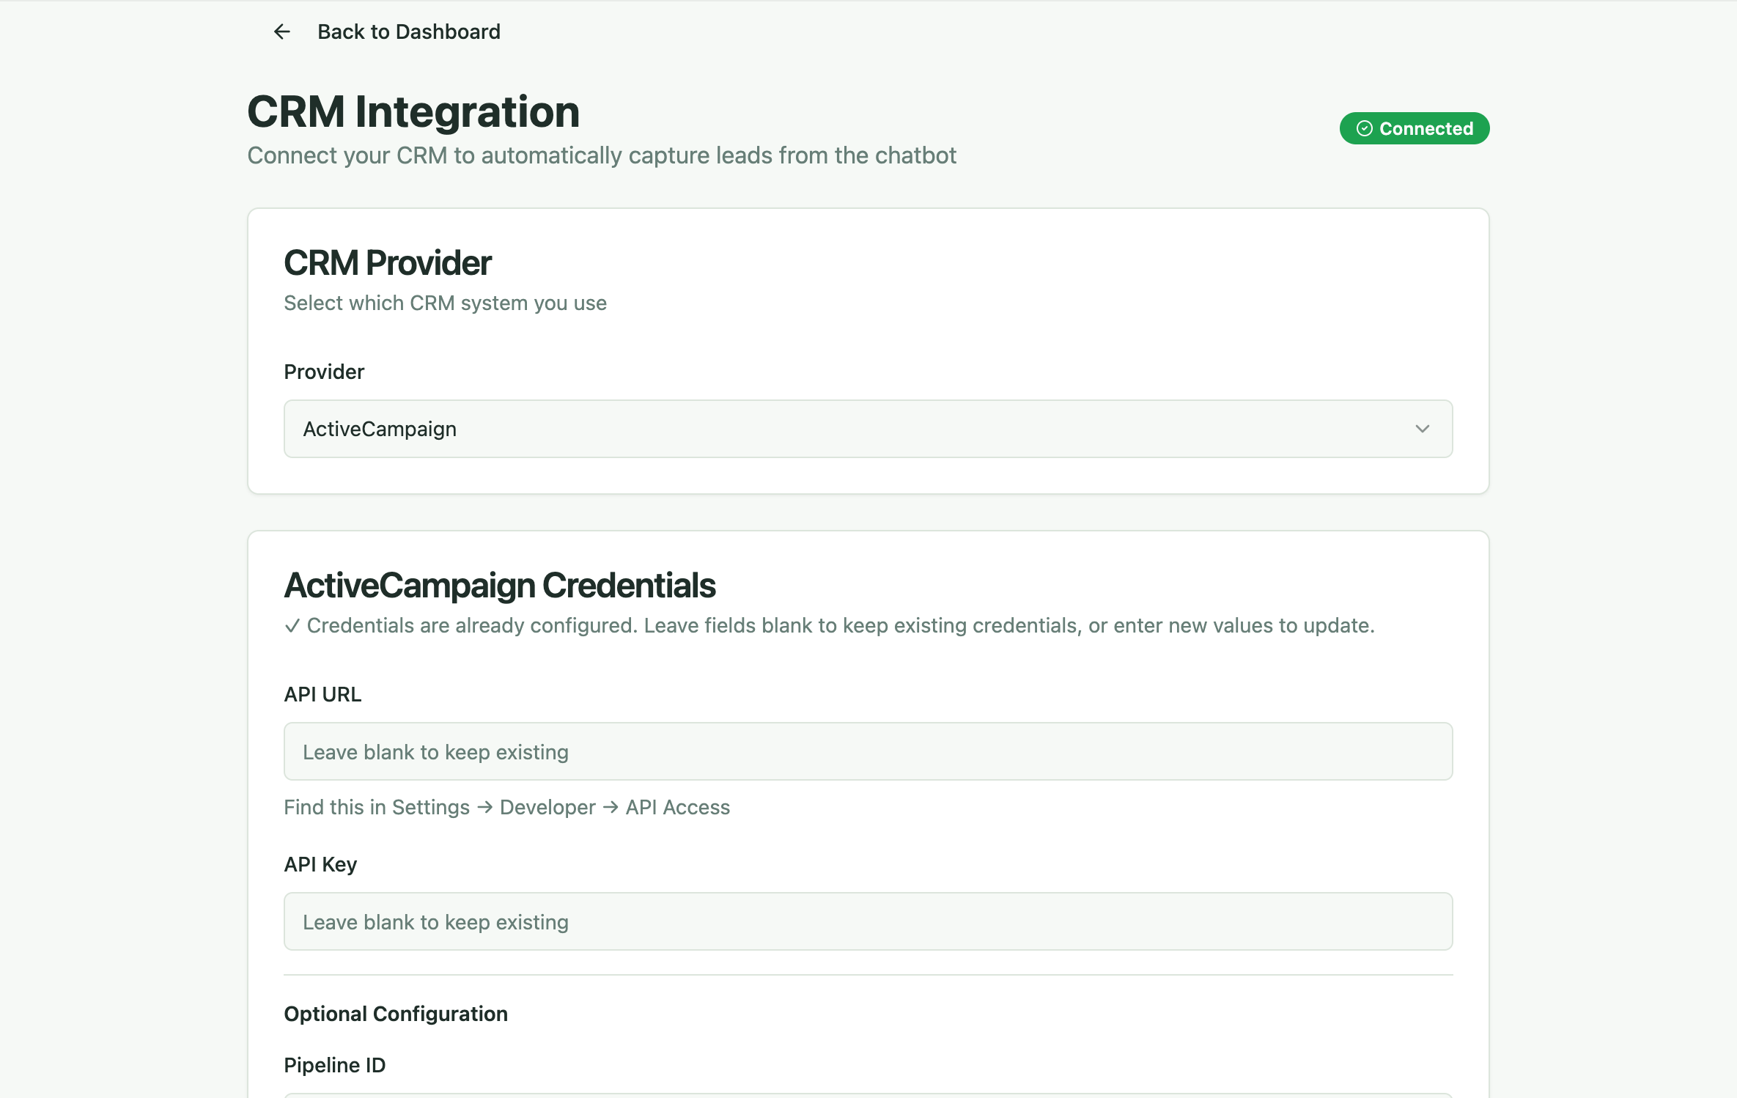Click the API Key label
1737x1098 pixels.
(320, 864)
